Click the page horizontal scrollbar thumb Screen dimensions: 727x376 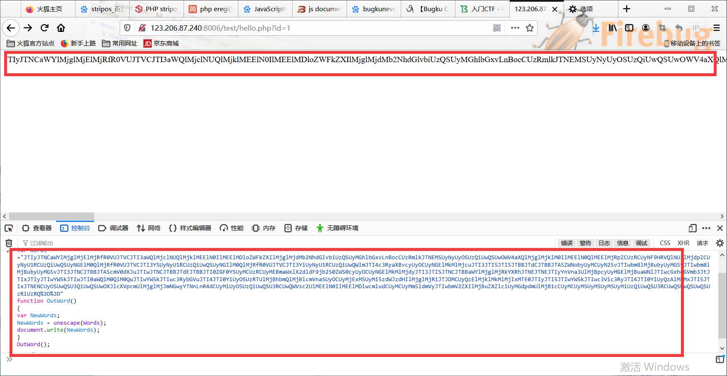(x=51, y=216)
